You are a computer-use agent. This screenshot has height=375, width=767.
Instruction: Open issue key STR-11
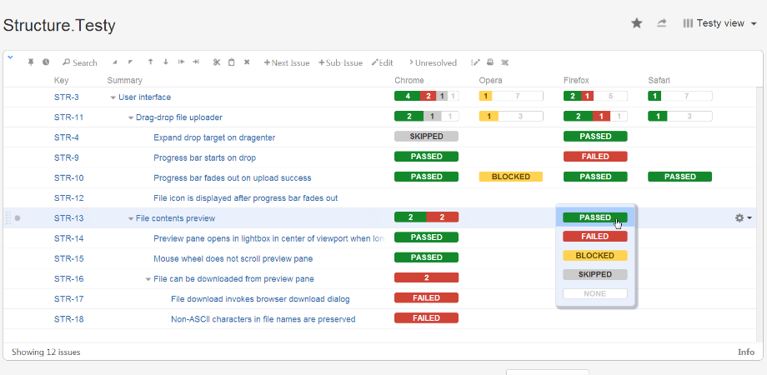click(68, 117)
